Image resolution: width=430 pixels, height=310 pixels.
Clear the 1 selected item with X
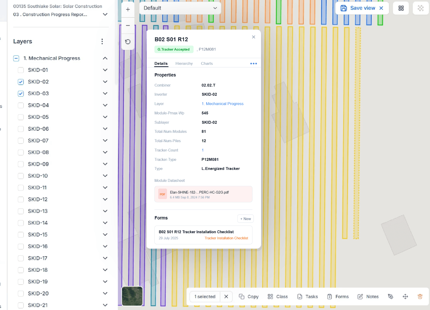point(226,297)
